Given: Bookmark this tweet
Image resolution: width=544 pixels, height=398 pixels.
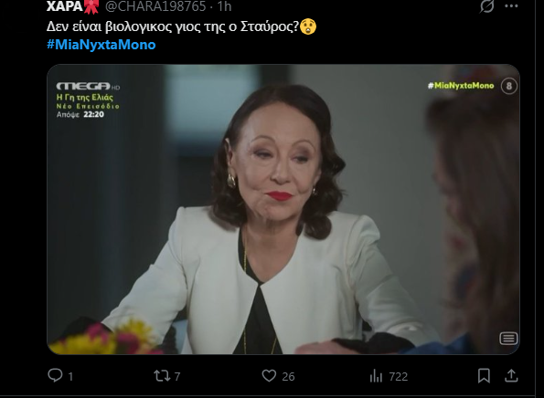Looking at the screenshot, I should [484, 376].
